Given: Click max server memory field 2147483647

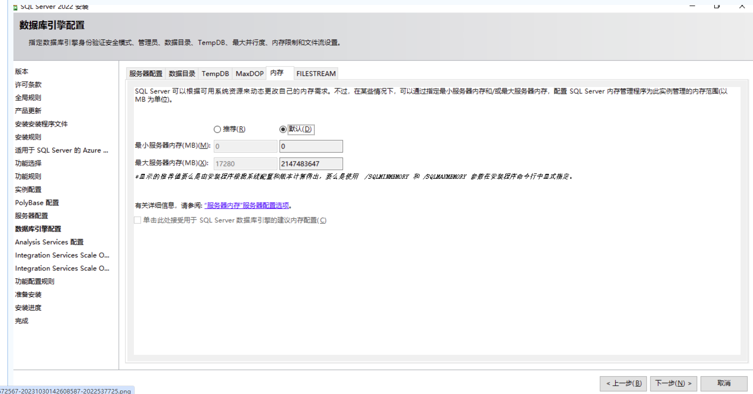Looking at the screenshot, I should 311,163.
